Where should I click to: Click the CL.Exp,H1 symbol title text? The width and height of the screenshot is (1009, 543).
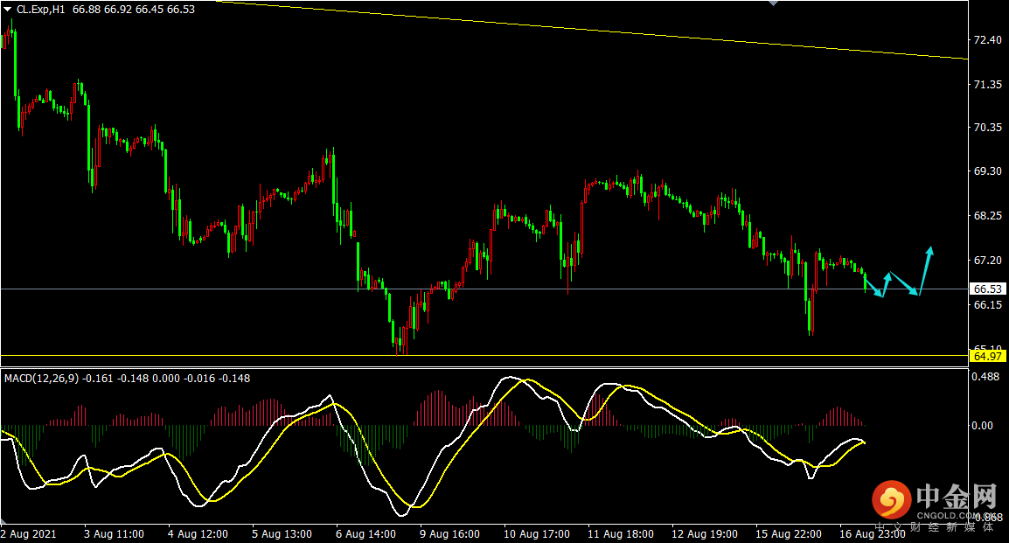40,10
